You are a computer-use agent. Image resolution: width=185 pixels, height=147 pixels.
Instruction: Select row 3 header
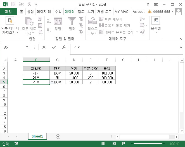pyautogui.click(x=4, y=73)
